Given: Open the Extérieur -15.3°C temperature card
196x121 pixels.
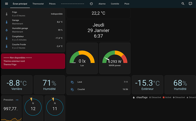Looking at the screenshot, I should click(x=147, y=85).
